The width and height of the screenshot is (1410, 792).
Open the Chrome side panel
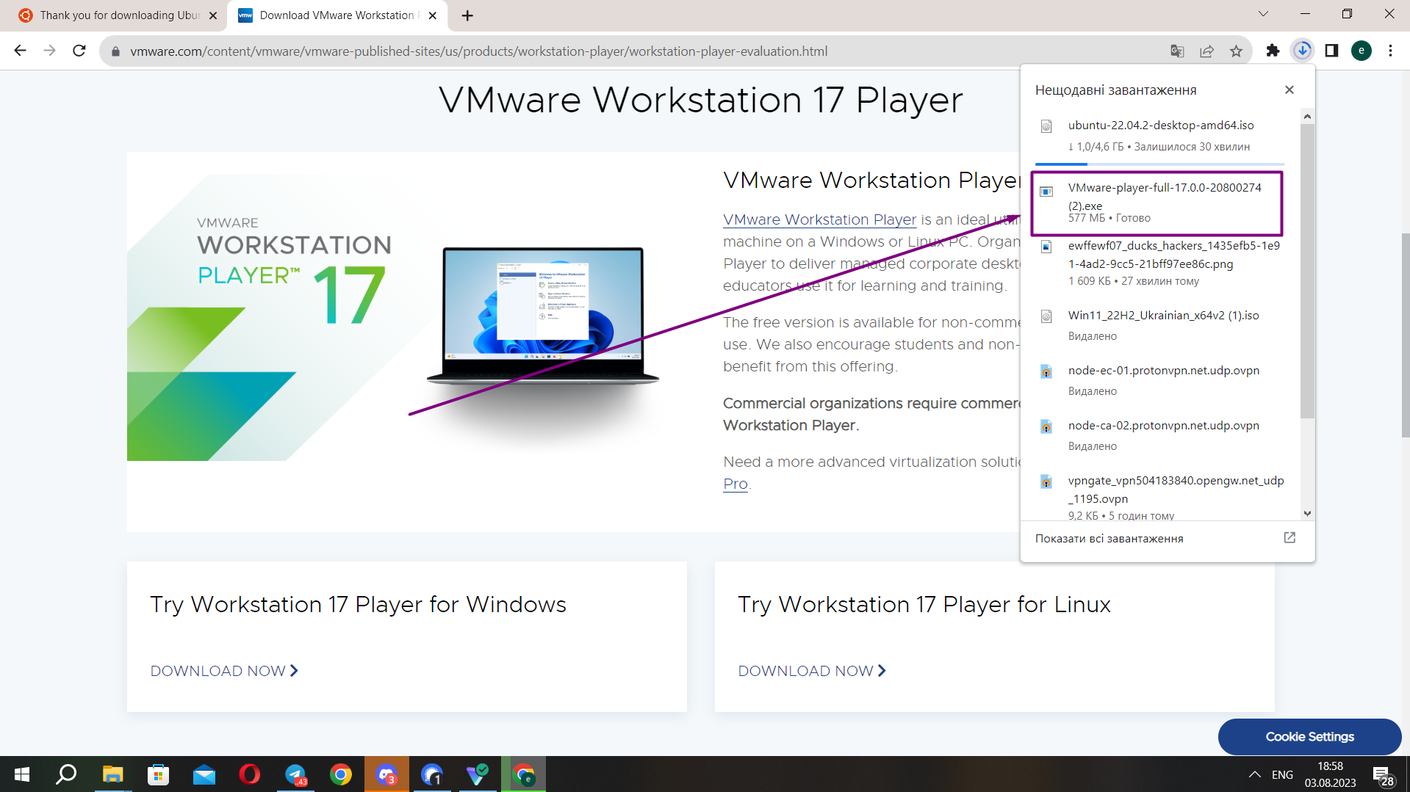coord(1331,51)
